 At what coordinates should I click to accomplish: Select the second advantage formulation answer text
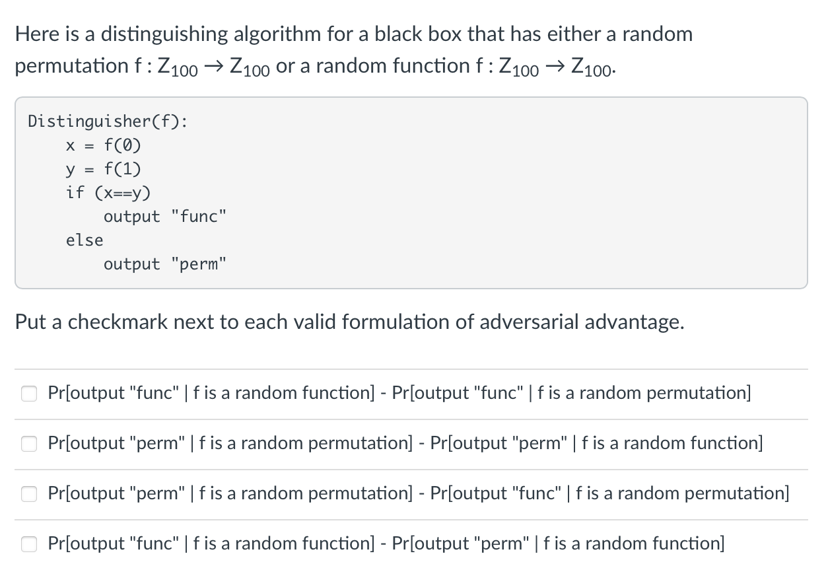405,443
